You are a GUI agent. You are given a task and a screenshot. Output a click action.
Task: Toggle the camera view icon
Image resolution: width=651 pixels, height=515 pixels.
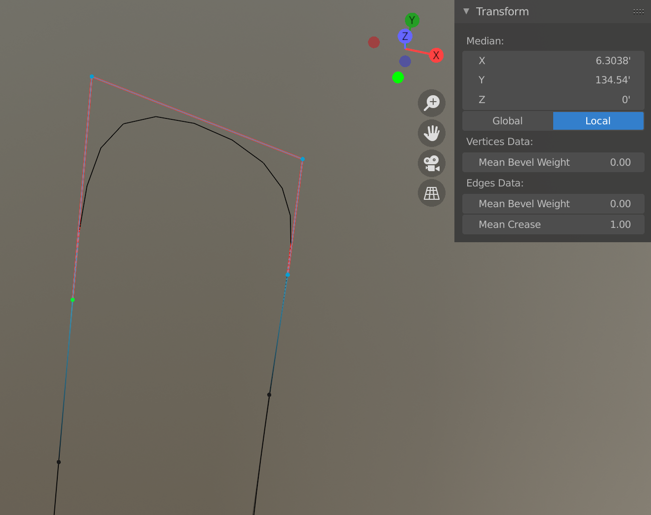click(x=432, y=163)
